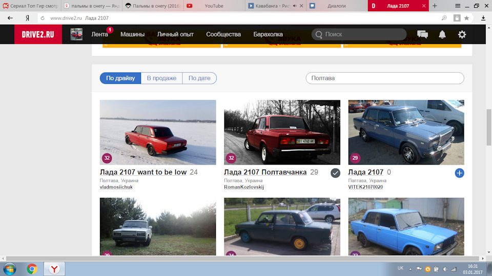Open the notifications bell icon
Screen dimensions: 492x276
click(x=442, y=34)
